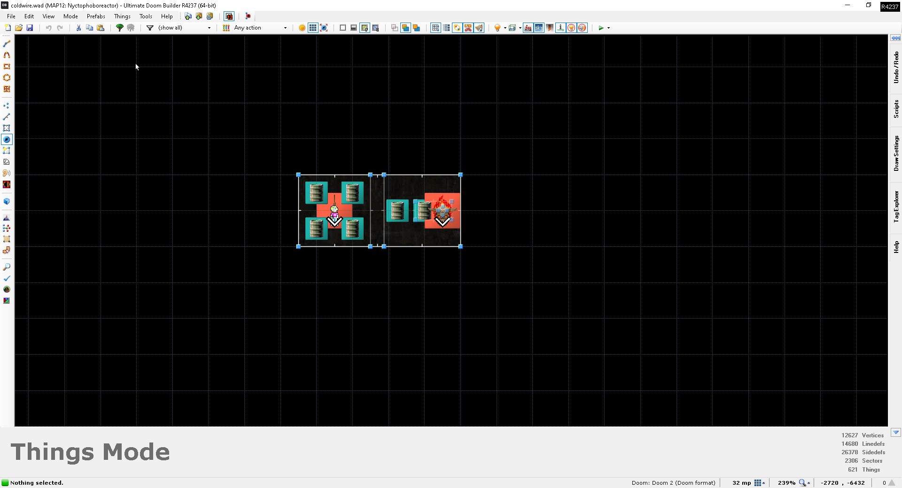Open the Edit menu

point(29,16)
